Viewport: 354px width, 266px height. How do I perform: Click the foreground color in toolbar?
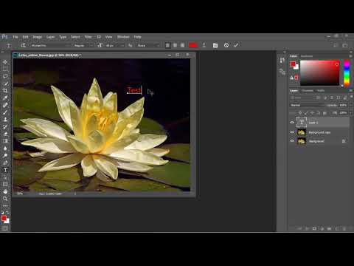4,218
